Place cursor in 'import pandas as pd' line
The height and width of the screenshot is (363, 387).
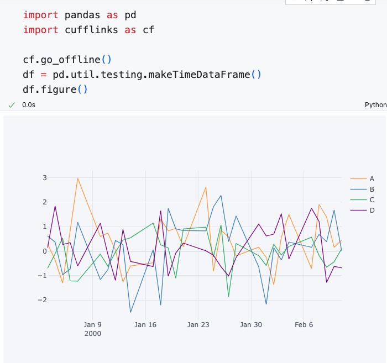click(79, 15)
